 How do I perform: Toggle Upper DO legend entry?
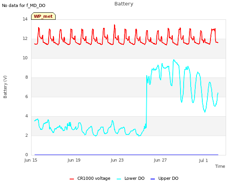point(164,178)
